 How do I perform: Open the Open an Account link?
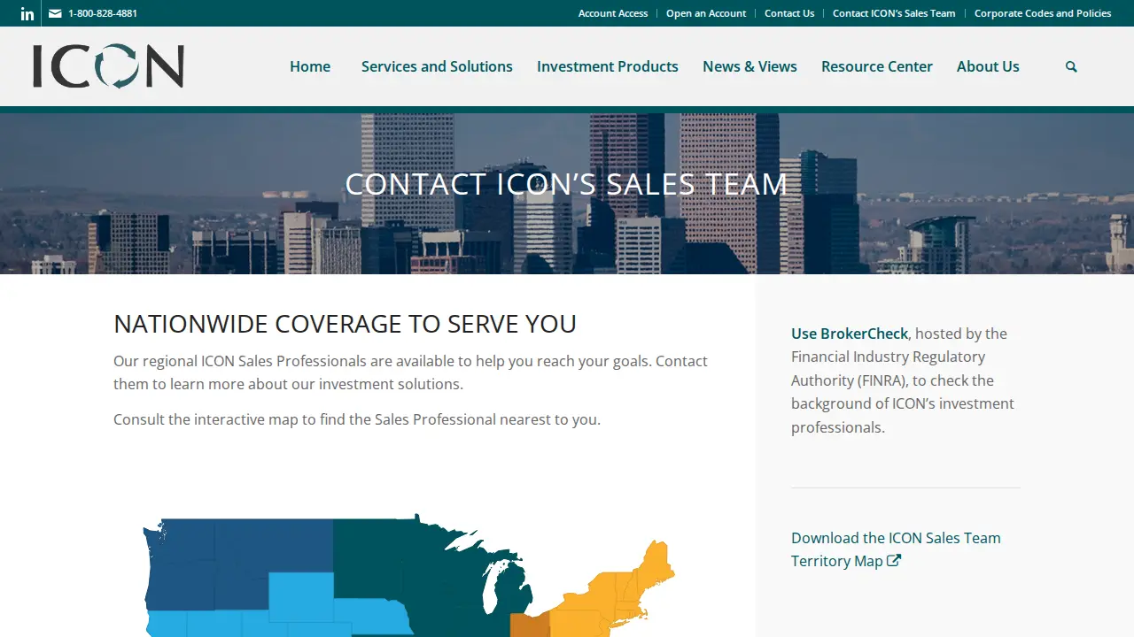click(706, 13)
